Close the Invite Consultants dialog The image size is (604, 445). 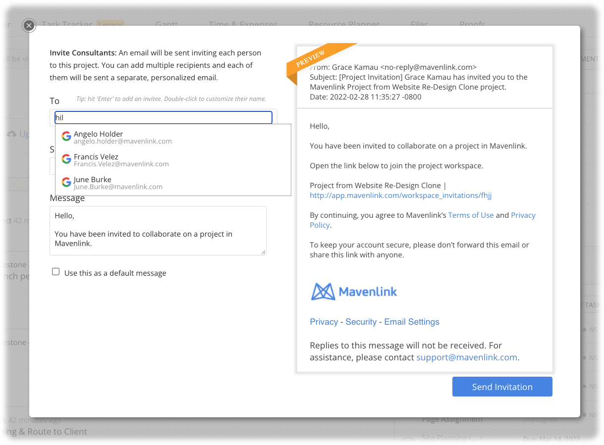click(29, 25)
